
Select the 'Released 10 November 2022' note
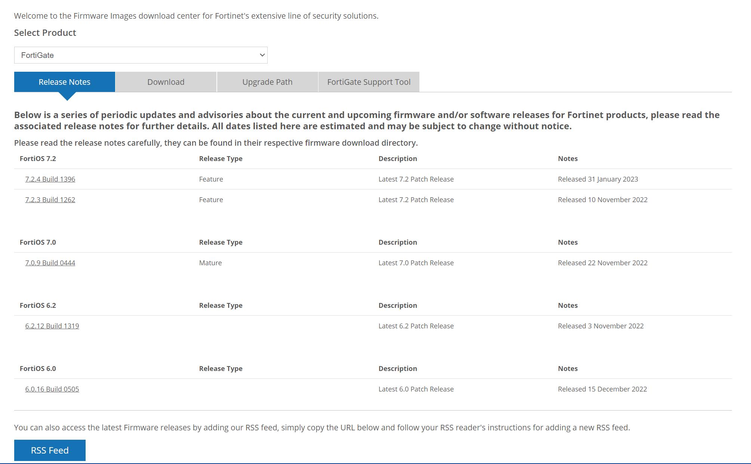[603, 199]
